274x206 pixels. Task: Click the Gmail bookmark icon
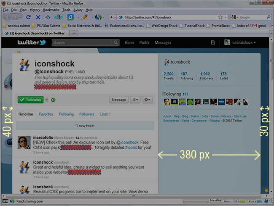coord(255,26)
